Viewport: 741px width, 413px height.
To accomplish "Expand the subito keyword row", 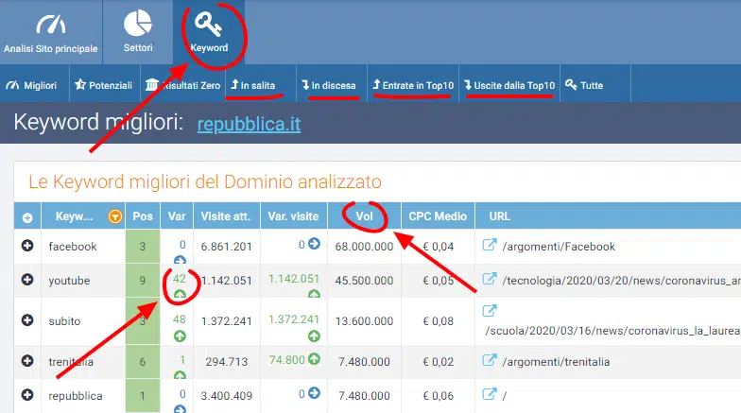I will coord(27,319).
